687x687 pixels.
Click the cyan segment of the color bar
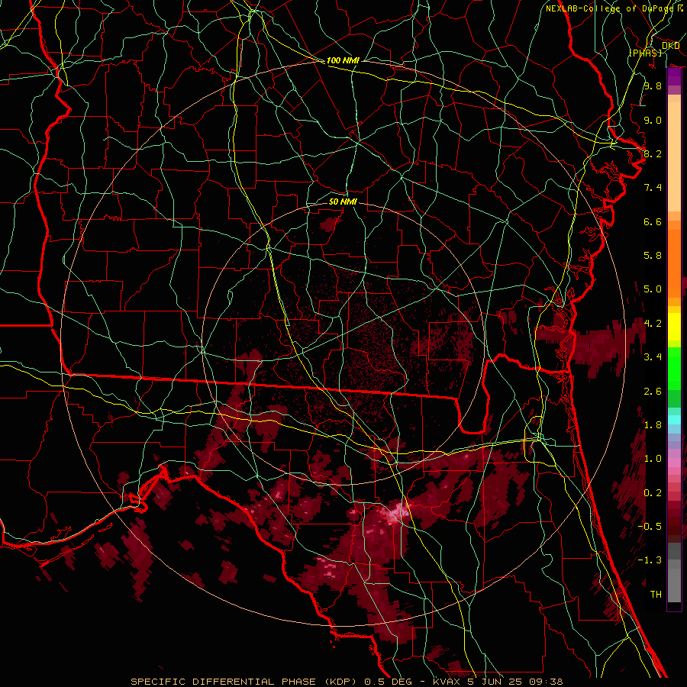(x=674, y=420)
